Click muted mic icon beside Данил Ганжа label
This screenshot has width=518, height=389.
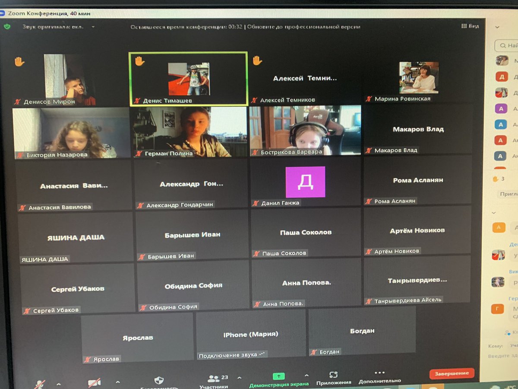point(256,203)
